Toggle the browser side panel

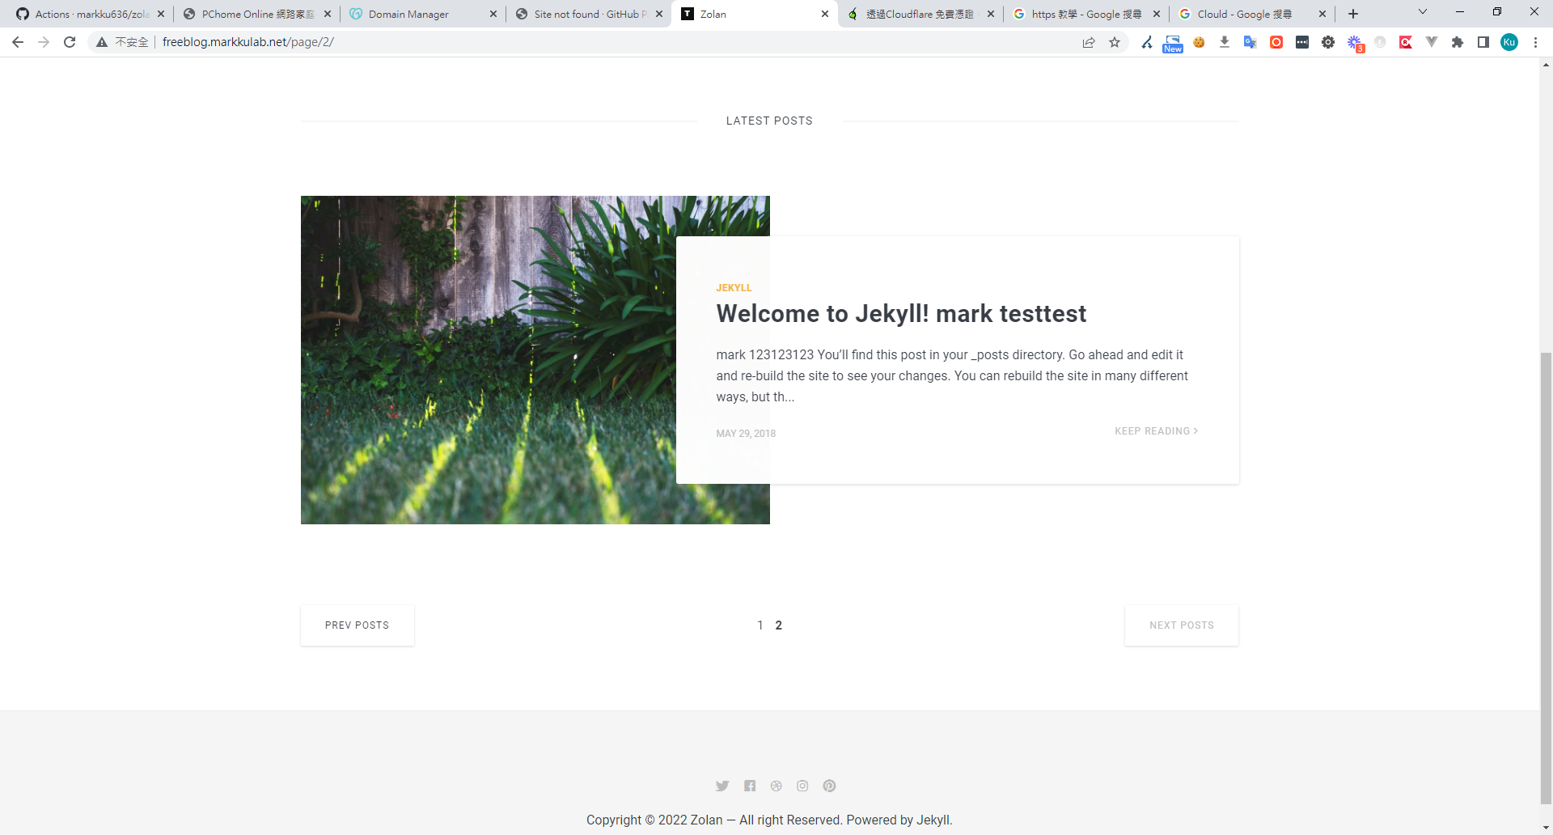click(1483, 42)
